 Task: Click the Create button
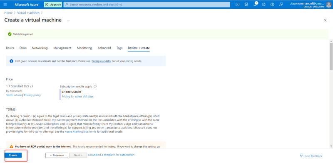point(13,155)
